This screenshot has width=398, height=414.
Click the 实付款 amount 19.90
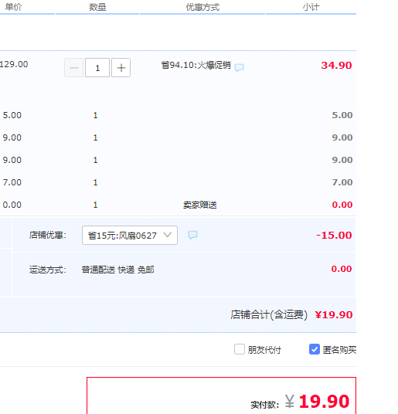click(324, 402)
